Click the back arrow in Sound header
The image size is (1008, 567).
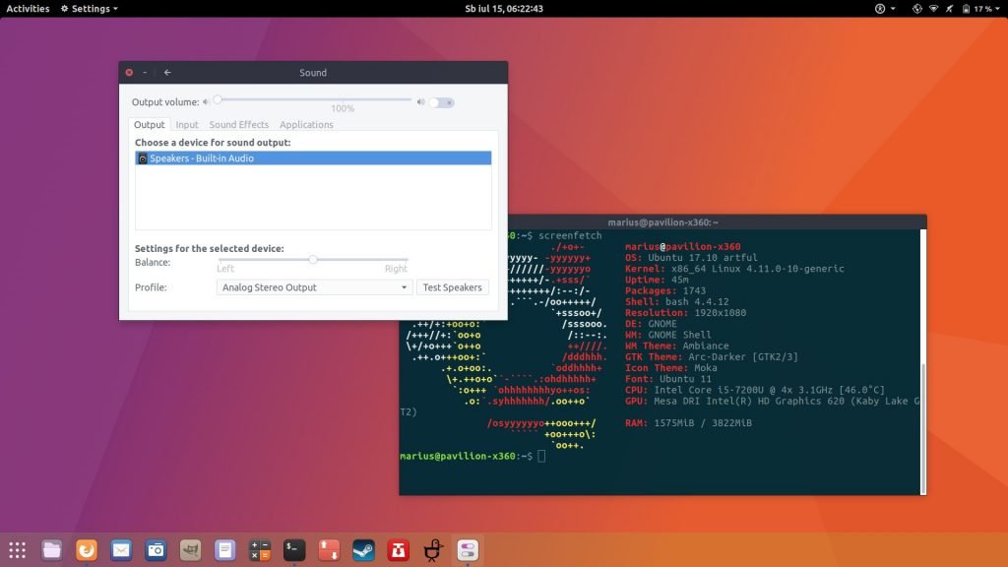coord(167,72)
